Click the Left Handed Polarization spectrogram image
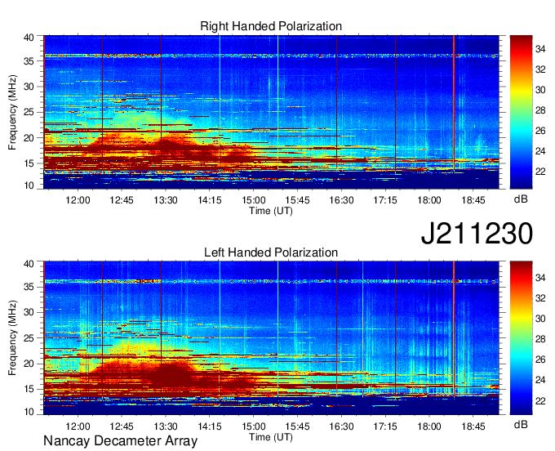555x451 pixels. 271,338
